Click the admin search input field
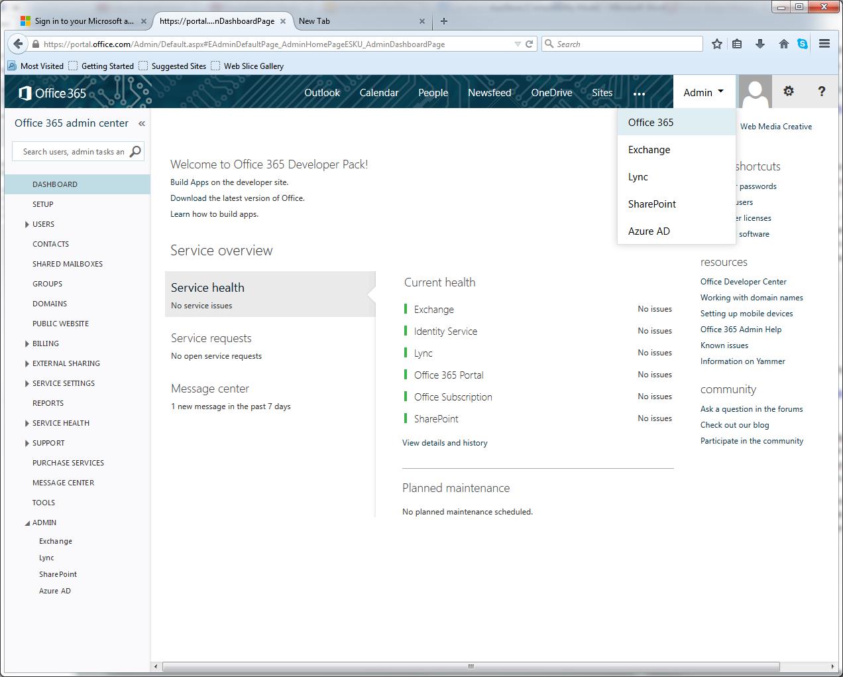The height and width of the screenshot is (677, 843). click(x=73, y=152)
